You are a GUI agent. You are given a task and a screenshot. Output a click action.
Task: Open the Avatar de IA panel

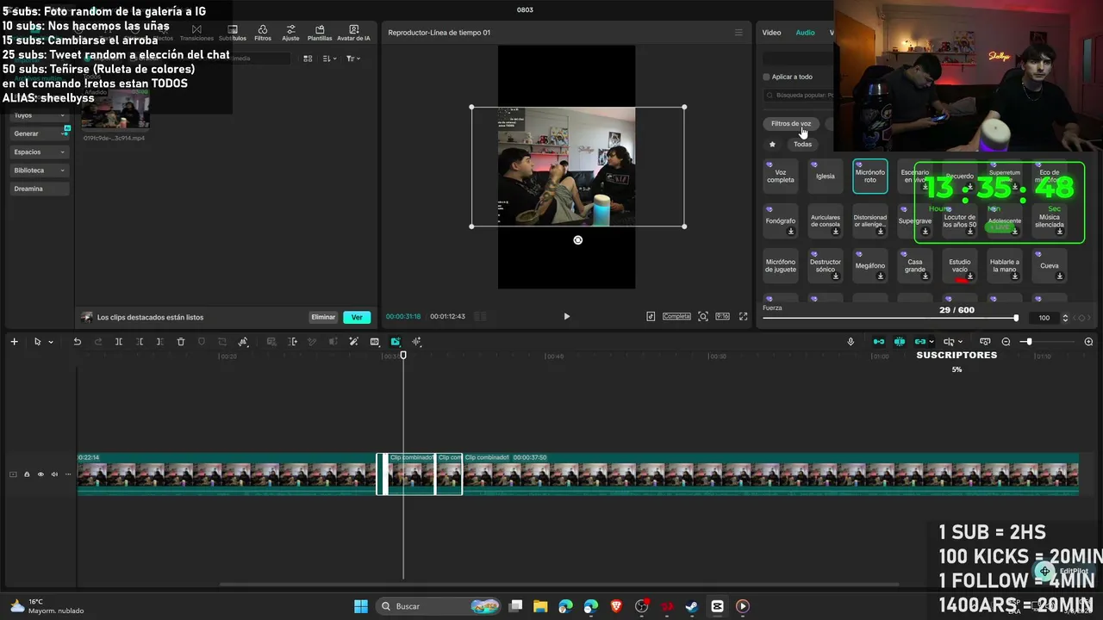pos(353,33)
